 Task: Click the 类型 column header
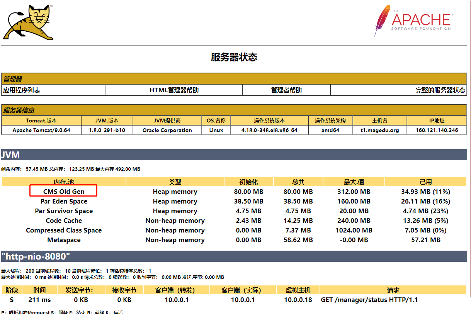[175, 182]
